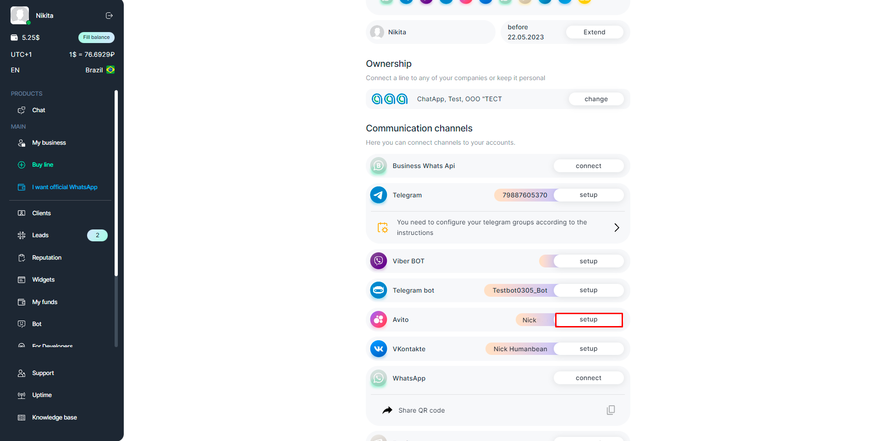Click the Telegram channel icon
Viewport: 871px width, 441px height.
(378, 195)
